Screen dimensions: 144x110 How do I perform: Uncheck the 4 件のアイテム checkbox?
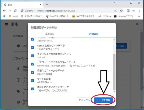(33, 39)
